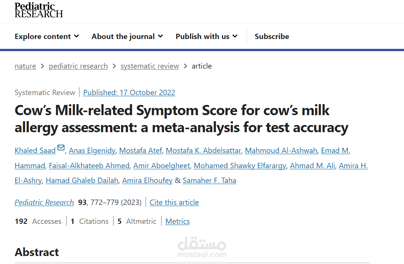
Task: View the article Metrics
Action: click(x=177, y=221)
